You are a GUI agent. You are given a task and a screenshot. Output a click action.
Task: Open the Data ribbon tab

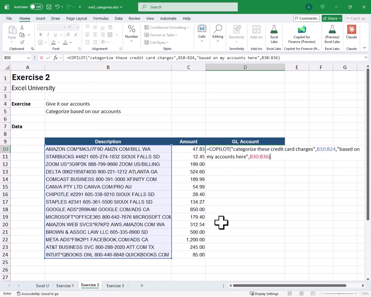click(x=118, y=18)
